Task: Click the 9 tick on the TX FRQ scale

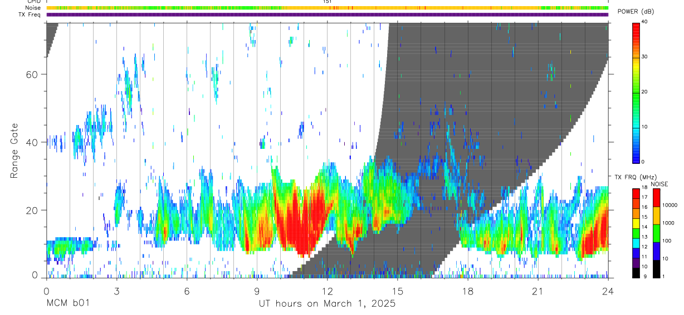Action: click(644, 277)
